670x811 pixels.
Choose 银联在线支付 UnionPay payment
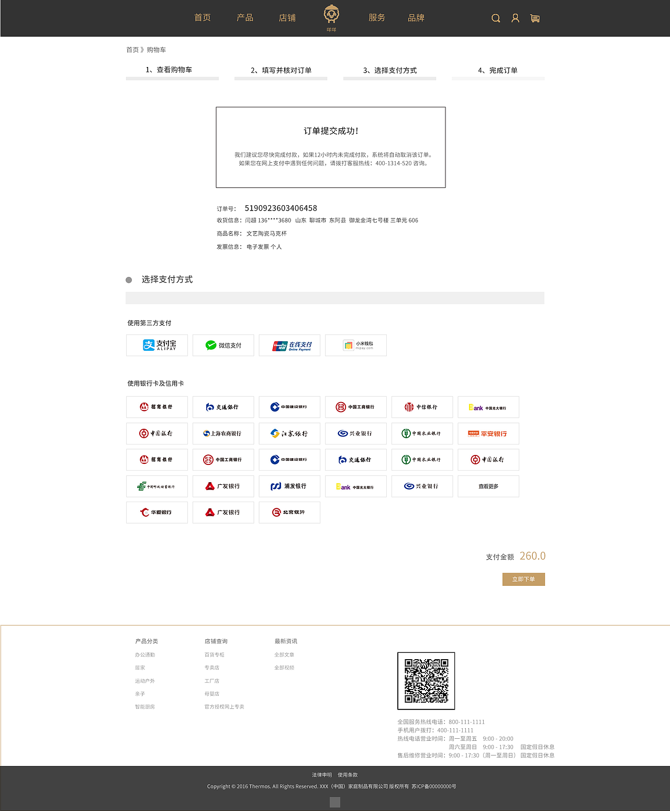pos(289,345)
